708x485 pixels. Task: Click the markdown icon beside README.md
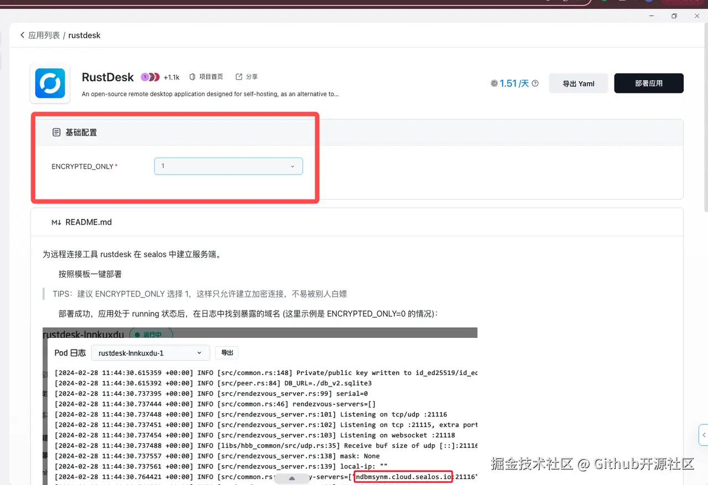pos(56,222)
